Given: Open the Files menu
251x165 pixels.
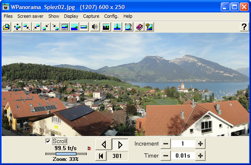Looking at the screenshot, I should click(x=8, y=16).
